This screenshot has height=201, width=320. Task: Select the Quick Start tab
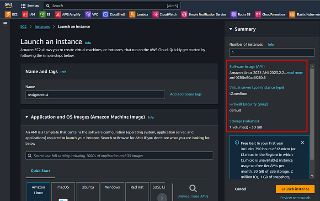coord(40,171)
